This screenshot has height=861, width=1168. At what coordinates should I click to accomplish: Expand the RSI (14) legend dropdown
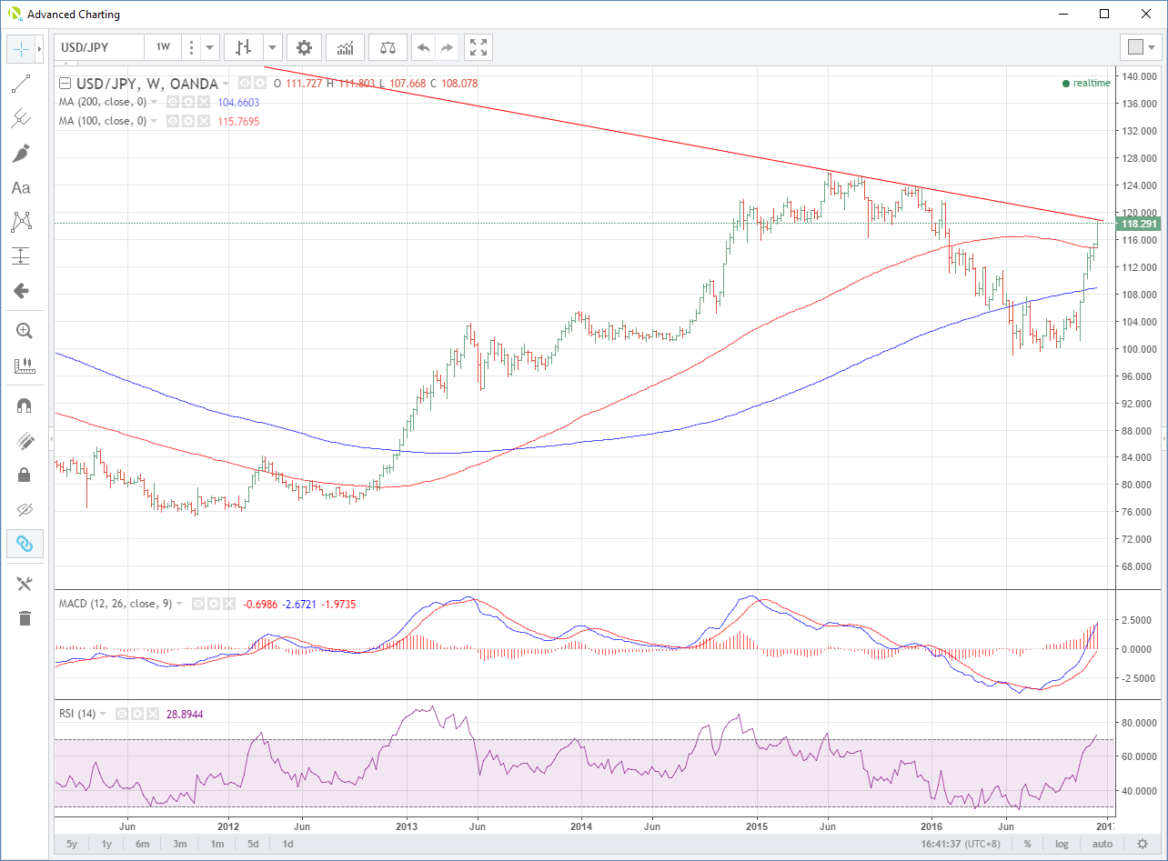click(x=103, y=714)
